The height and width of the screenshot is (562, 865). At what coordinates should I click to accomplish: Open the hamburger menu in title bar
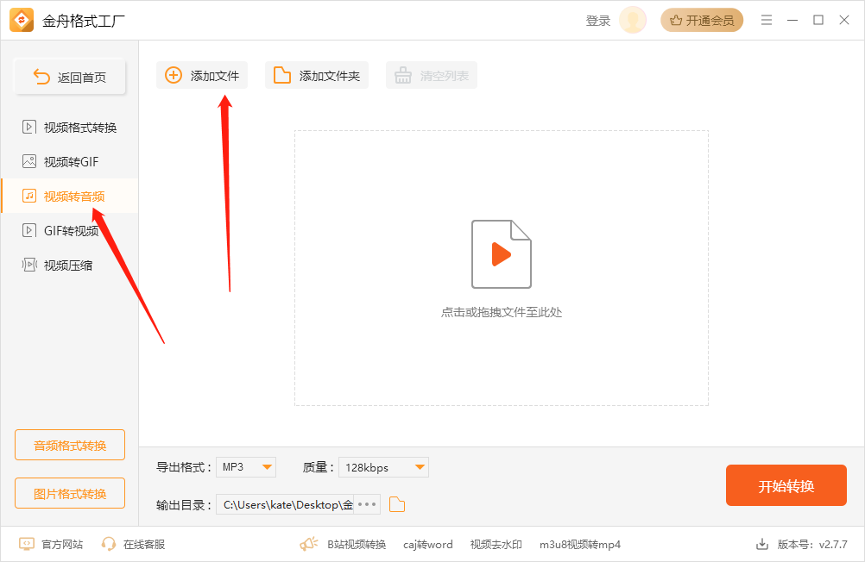tap(767, 21)
